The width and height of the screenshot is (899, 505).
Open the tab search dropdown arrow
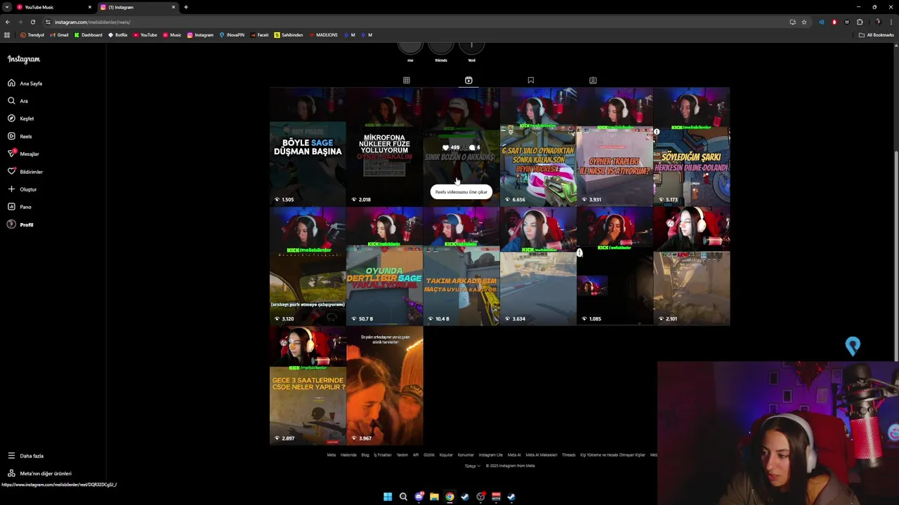[x=6, y=7]
